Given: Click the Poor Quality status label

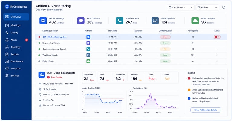Looking at the screenshot, I should (x=57, y=77).
